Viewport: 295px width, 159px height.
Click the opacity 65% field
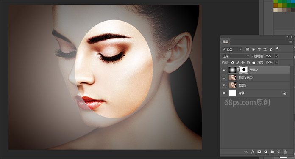pyautogui.click(x=270, y=56)
